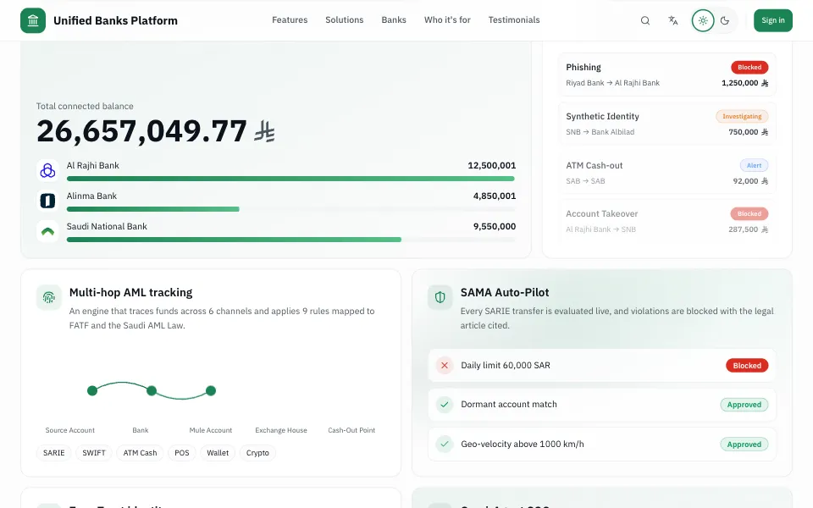Switch to light theme sun icon

pyautogui.click(x=703, y=20)
